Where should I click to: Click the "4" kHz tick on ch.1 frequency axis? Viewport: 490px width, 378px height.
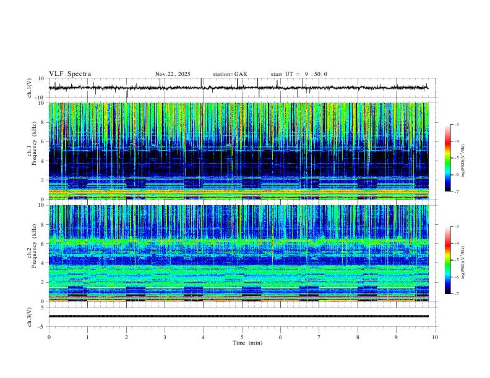point(43,161)
